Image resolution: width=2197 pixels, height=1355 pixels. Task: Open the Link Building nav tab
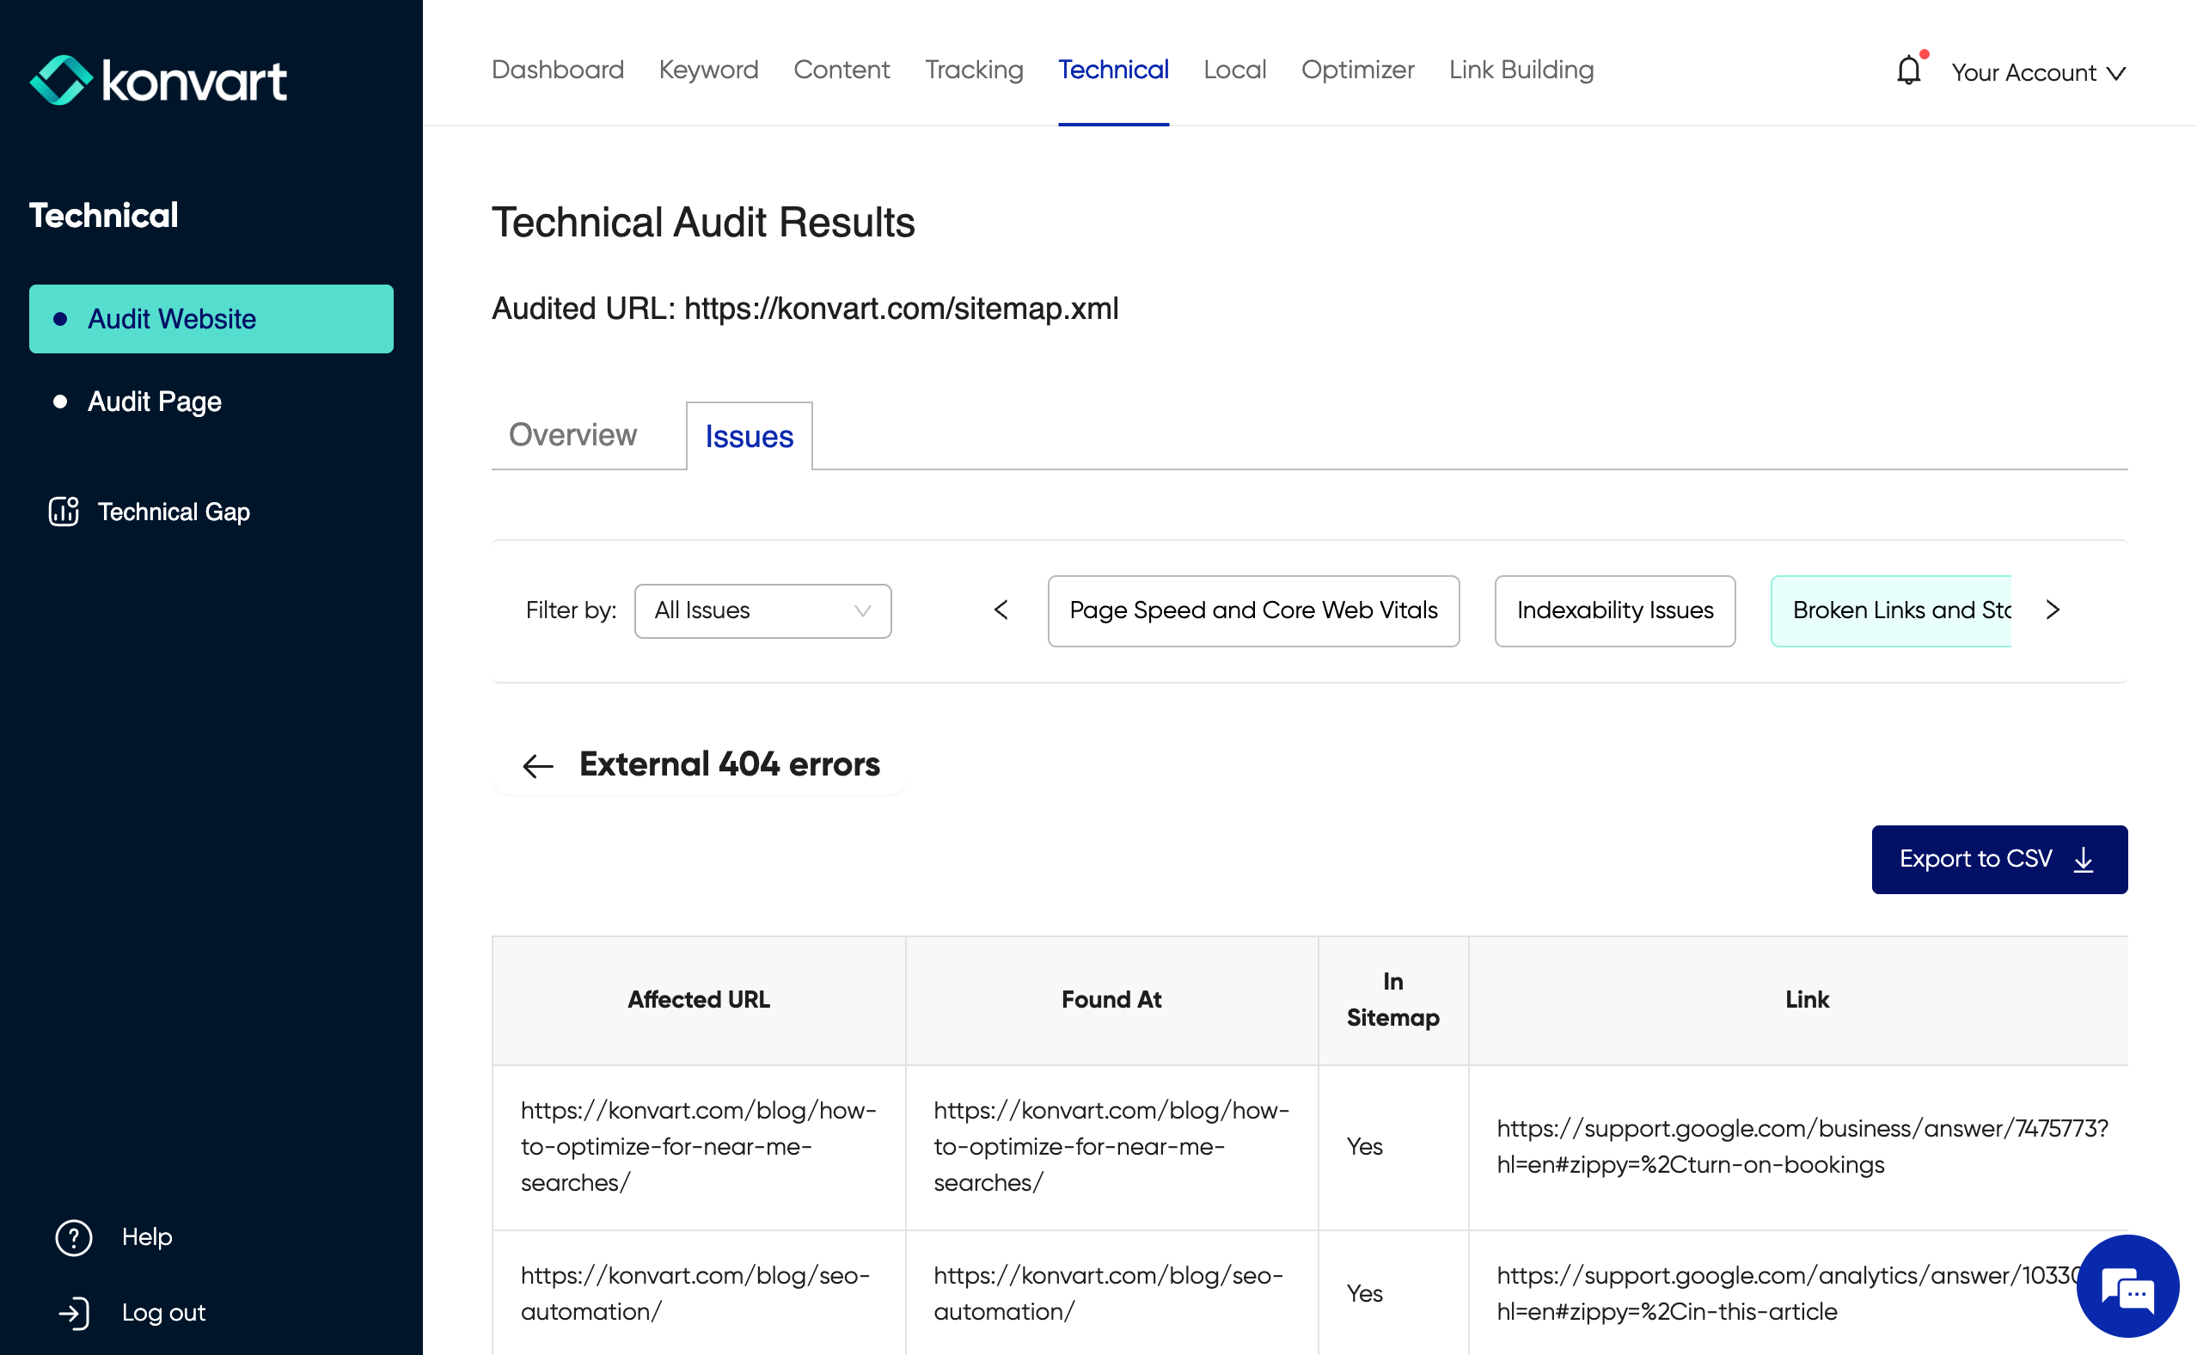click(1521, 70)
